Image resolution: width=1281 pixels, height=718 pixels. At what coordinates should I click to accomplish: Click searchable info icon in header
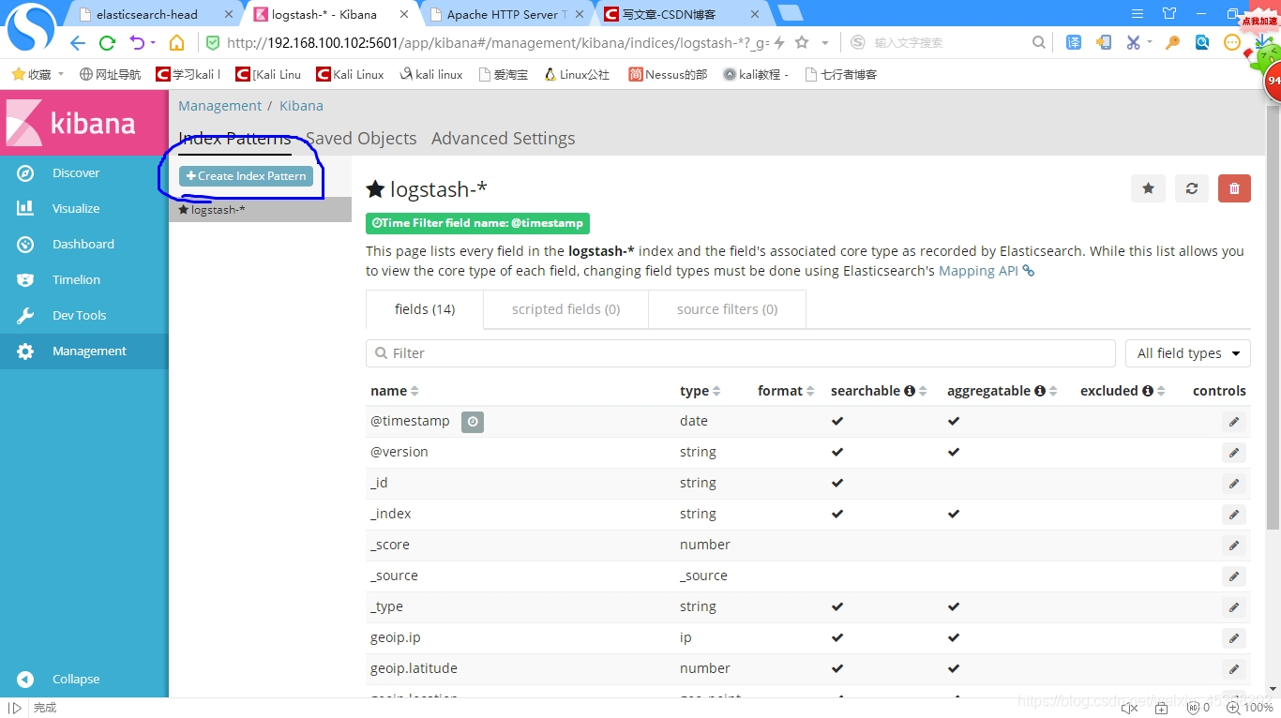(909, 391)
